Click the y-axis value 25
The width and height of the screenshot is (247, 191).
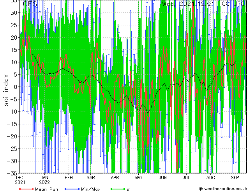[14, 25]
